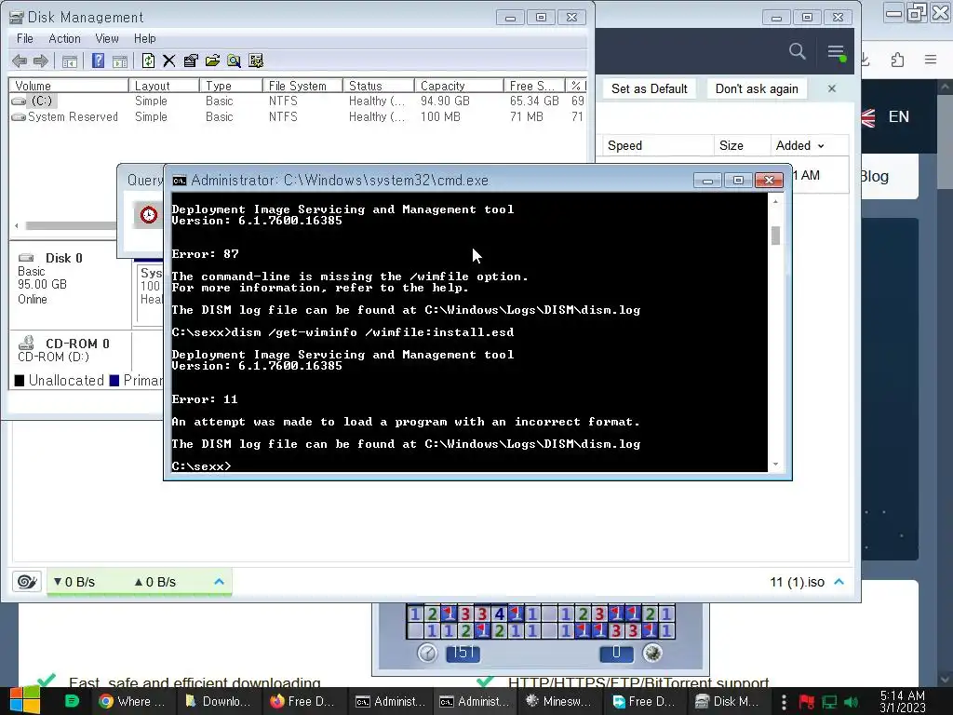
Task: Open the download manager hamburger menu
Action: [837, 52]
